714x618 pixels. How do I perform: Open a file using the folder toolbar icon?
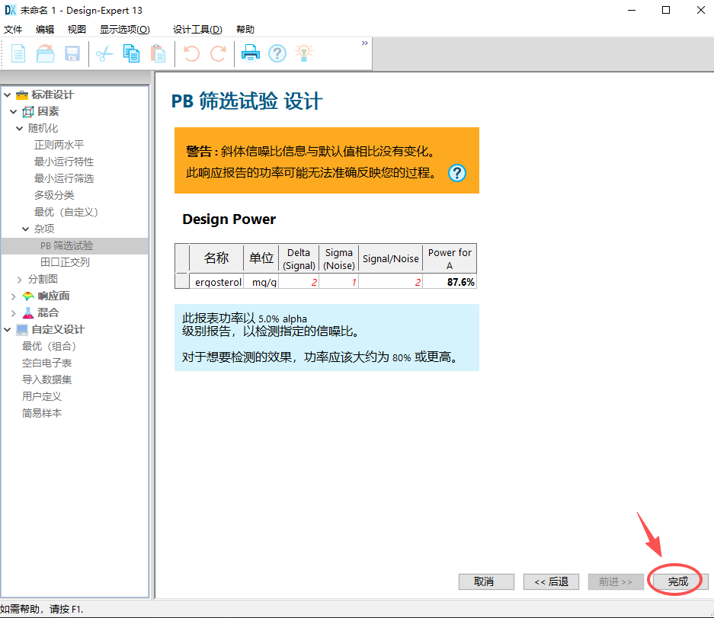click(44, 53)
